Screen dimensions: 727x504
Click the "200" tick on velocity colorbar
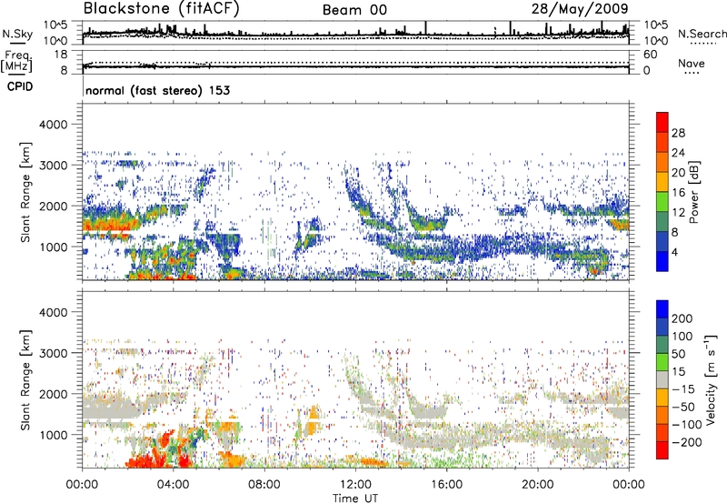pos(682,318)
